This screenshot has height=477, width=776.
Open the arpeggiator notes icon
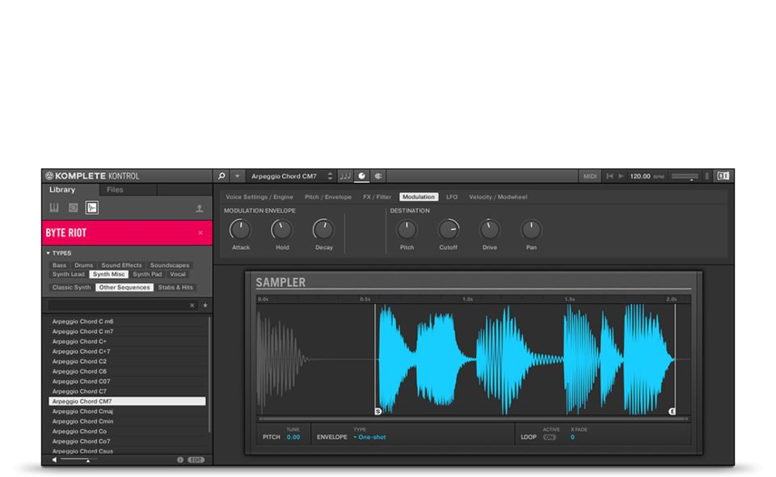pyautogui.click(x=345, y=176)
